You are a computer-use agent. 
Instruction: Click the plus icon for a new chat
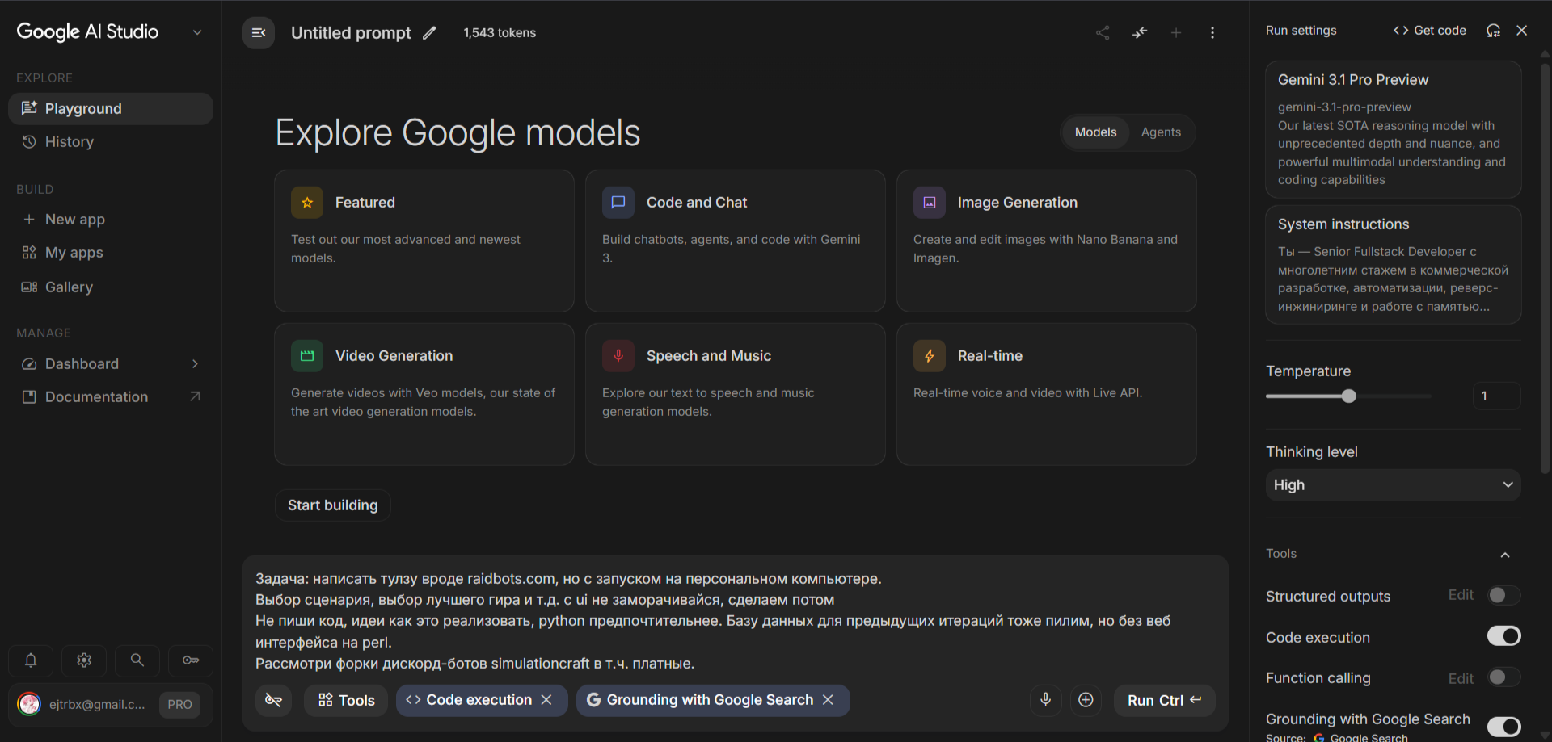[x=1176, y=33]
